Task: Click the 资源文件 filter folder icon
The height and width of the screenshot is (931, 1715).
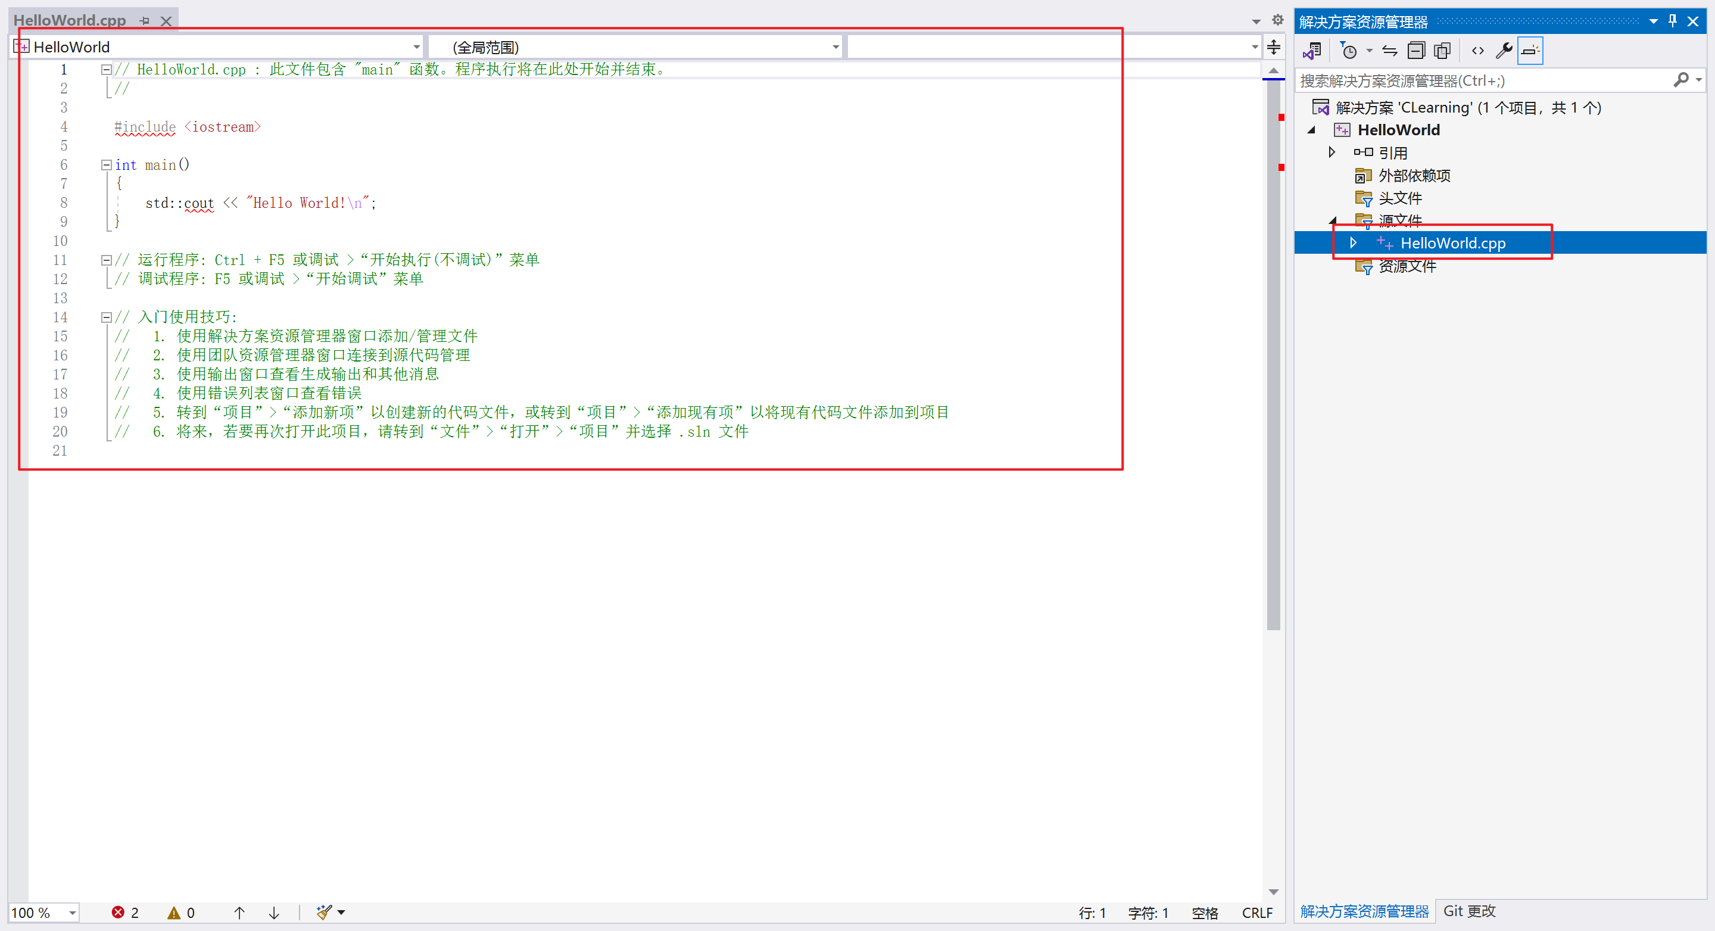Action: click(x=1363, y=266)
